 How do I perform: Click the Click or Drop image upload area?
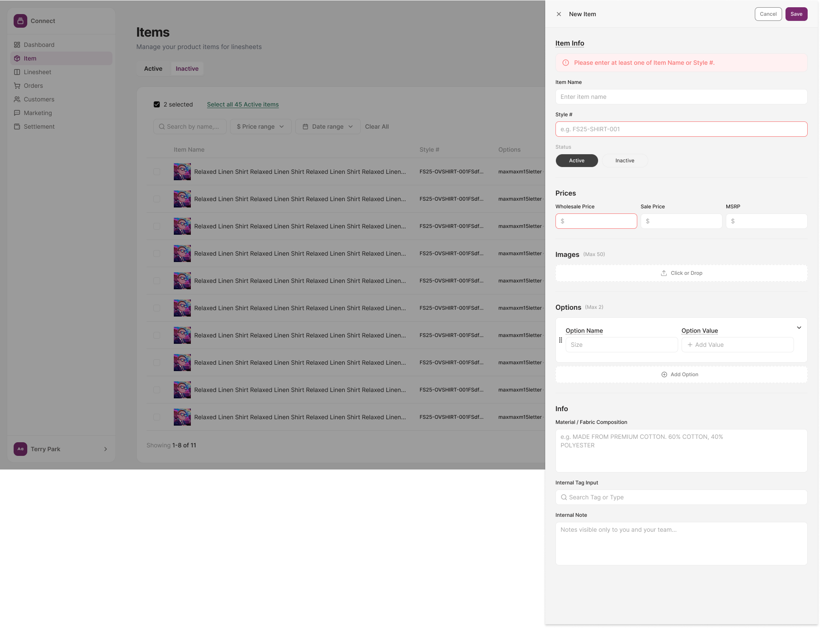point(681,273)
